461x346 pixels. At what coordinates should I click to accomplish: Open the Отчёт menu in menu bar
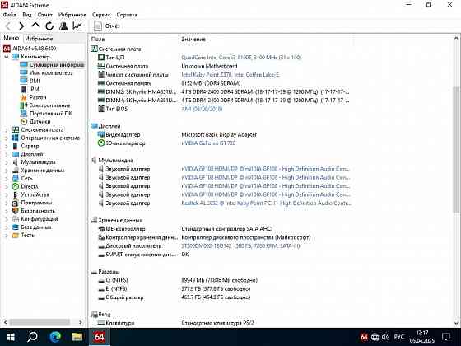pos(44,15)
